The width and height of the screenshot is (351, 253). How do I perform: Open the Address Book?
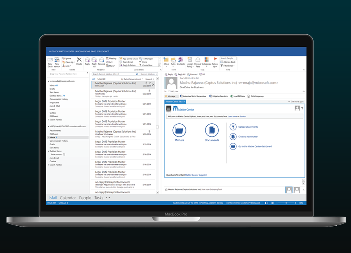tap(228, 62)
